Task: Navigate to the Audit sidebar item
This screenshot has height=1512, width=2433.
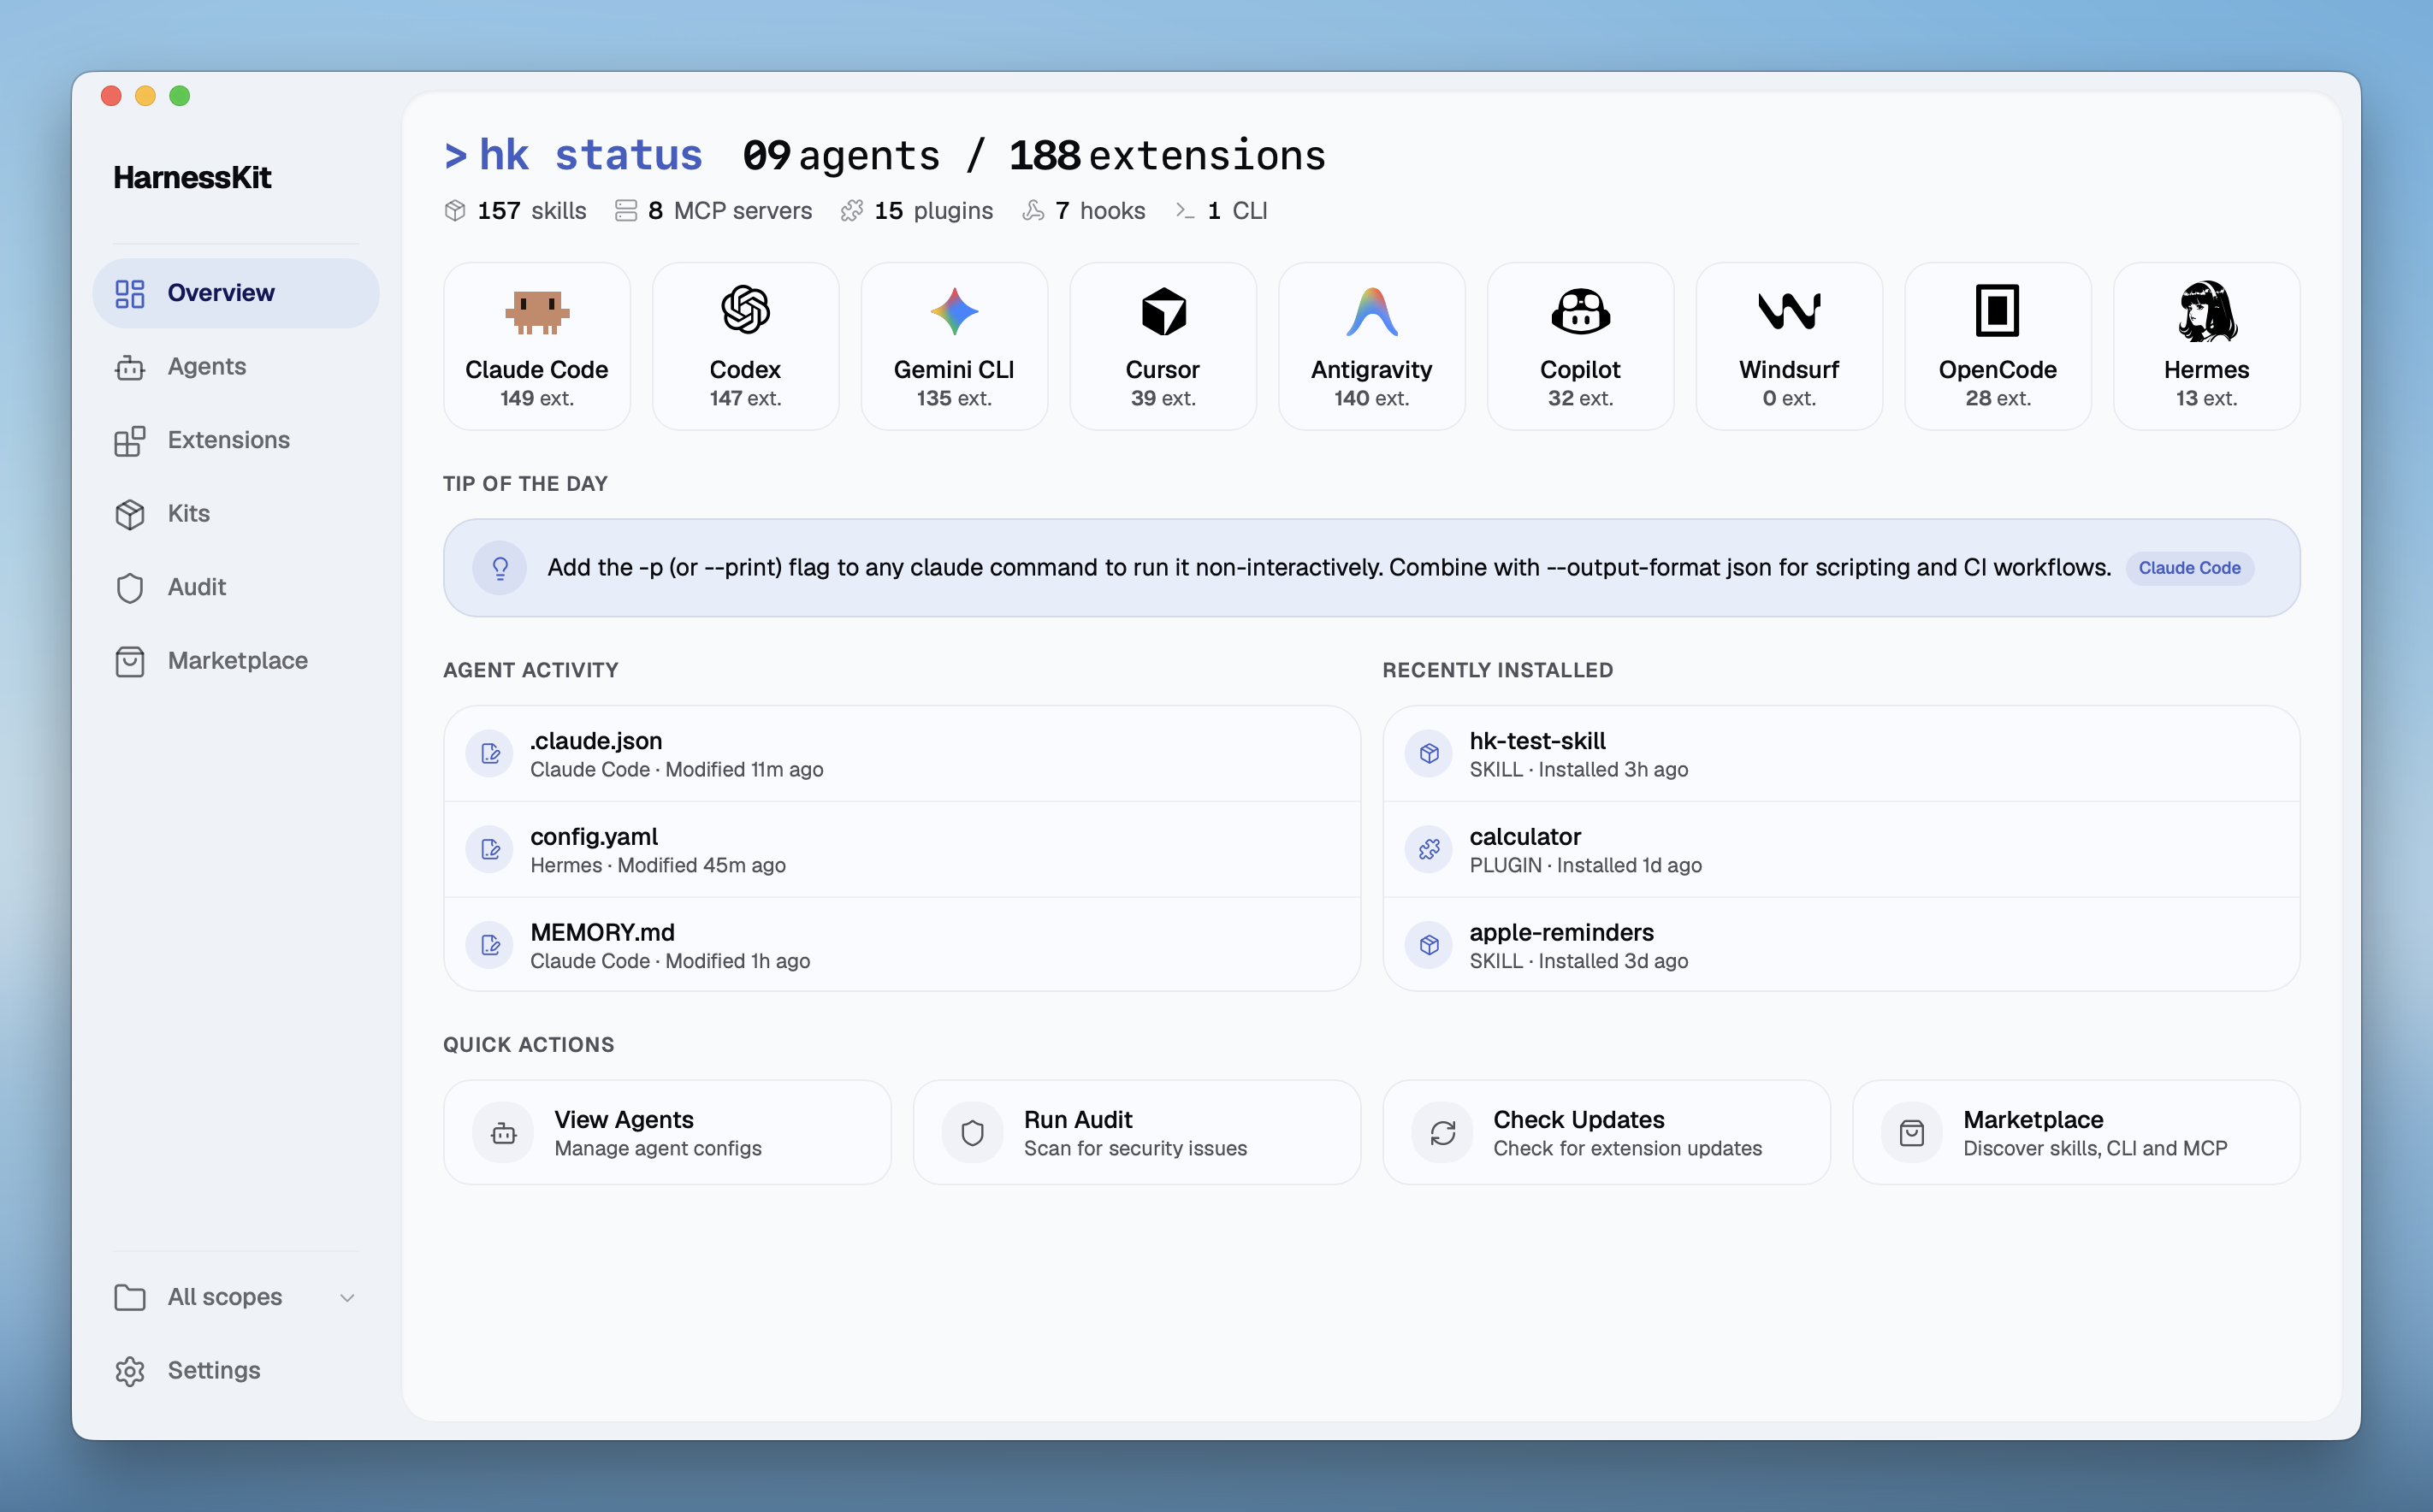Action: pos(236,587)
